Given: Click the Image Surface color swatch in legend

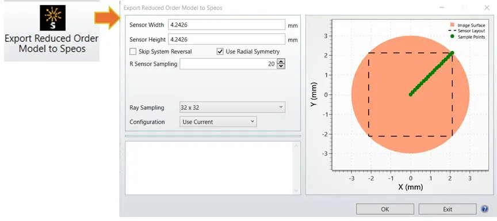Looking at the screenshot, I should (x=452, y=25).
